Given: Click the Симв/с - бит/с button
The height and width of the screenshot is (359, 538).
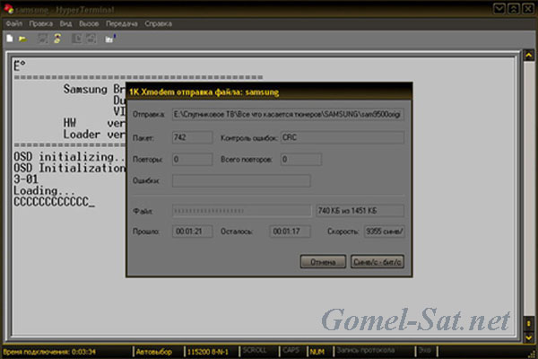Looking at the screenshot, I should pos(377,262).
